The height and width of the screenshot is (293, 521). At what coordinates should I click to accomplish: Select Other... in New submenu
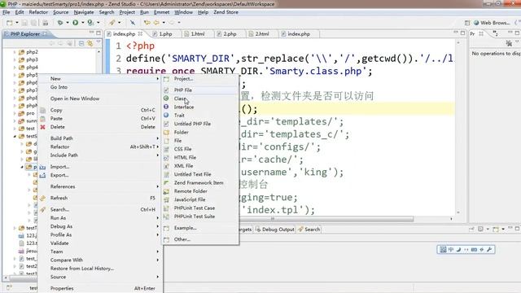(x=200, y=239)
